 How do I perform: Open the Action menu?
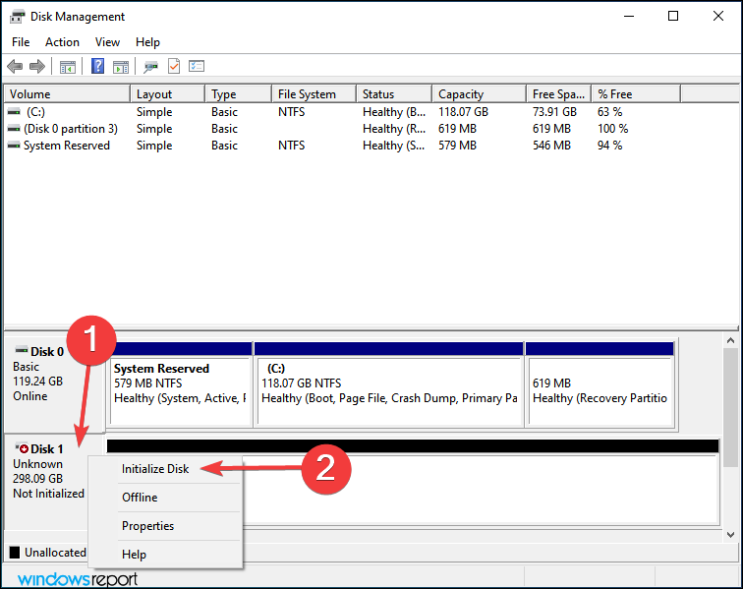[x=62, y=42]
